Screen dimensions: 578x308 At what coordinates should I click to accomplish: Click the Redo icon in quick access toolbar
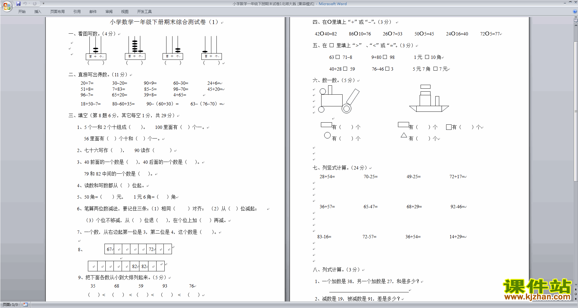point(35,4)
